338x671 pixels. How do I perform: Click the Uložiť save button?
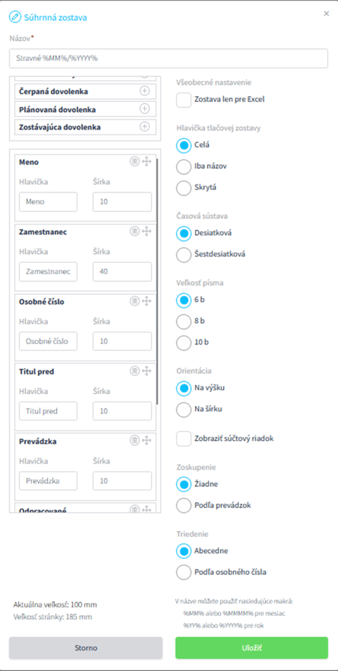point(251,648)
